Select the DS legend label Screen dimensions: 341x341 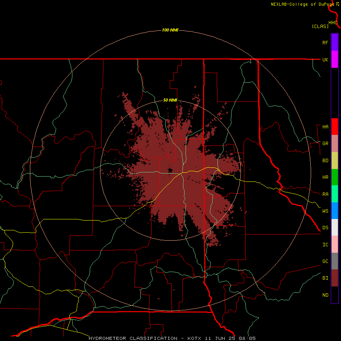(x=325, y=228)
